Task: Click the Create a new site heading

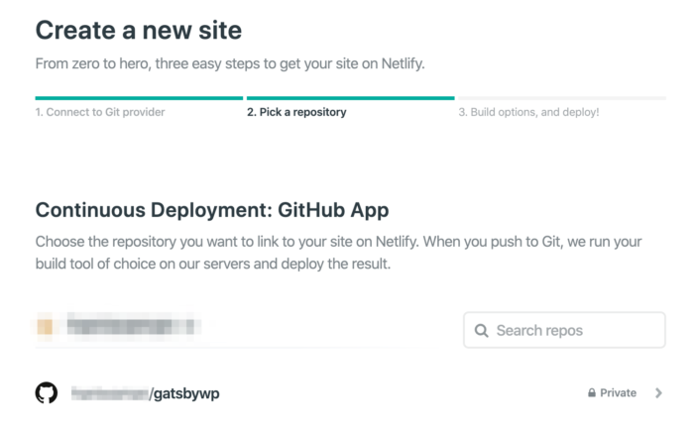Action: coord(139,30)
